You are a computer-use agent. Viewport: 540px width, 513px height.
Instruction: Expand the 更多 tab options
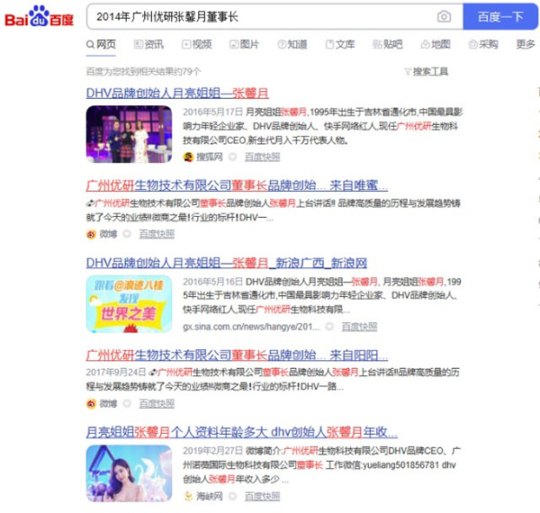point(526,44)
